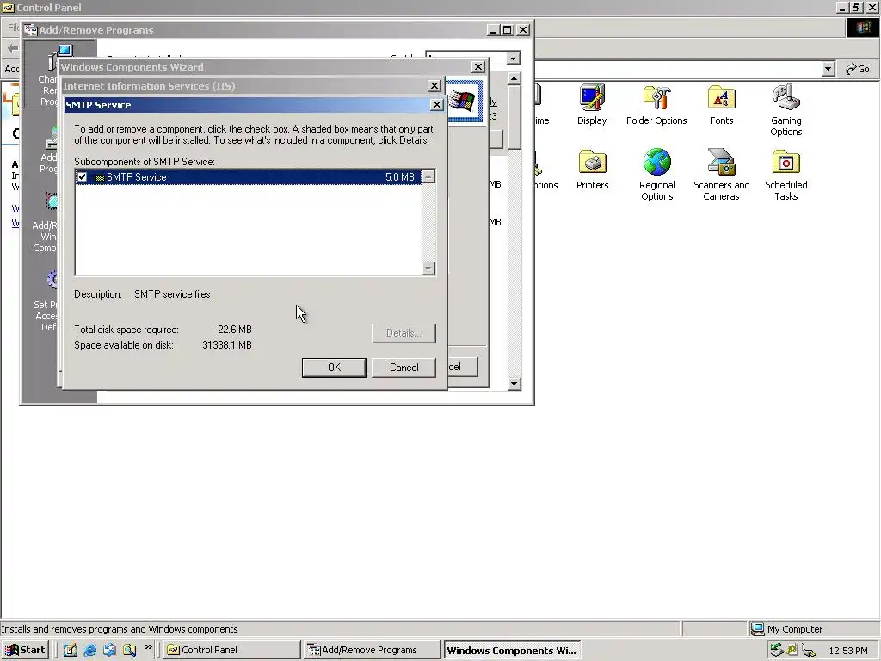This screenshot has width=881, height=661.
Task: Switch to Add/Remove Programs taskbar button
Action: pos(371,650)
